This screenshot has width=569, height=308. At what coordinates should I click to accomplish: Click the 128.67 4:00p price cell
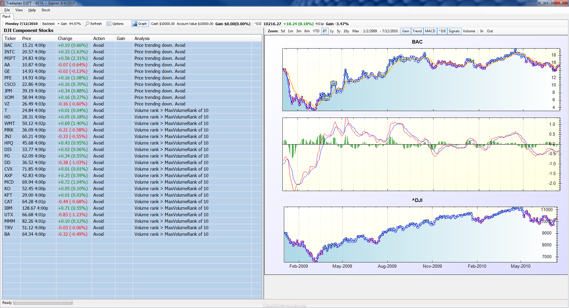click(35, 208)
